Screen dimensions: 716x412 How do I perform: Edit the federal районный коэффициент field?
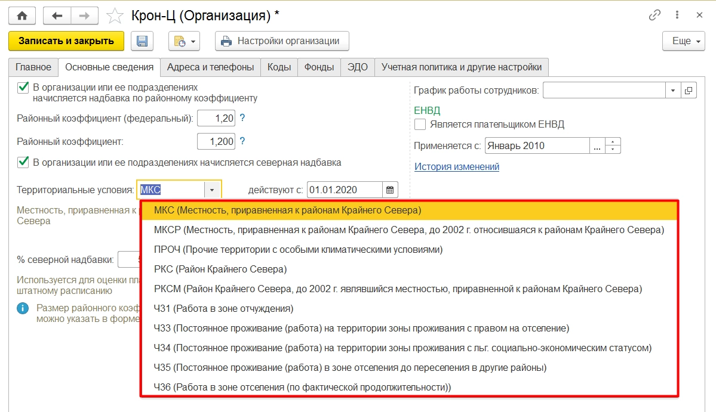[216, 119]
